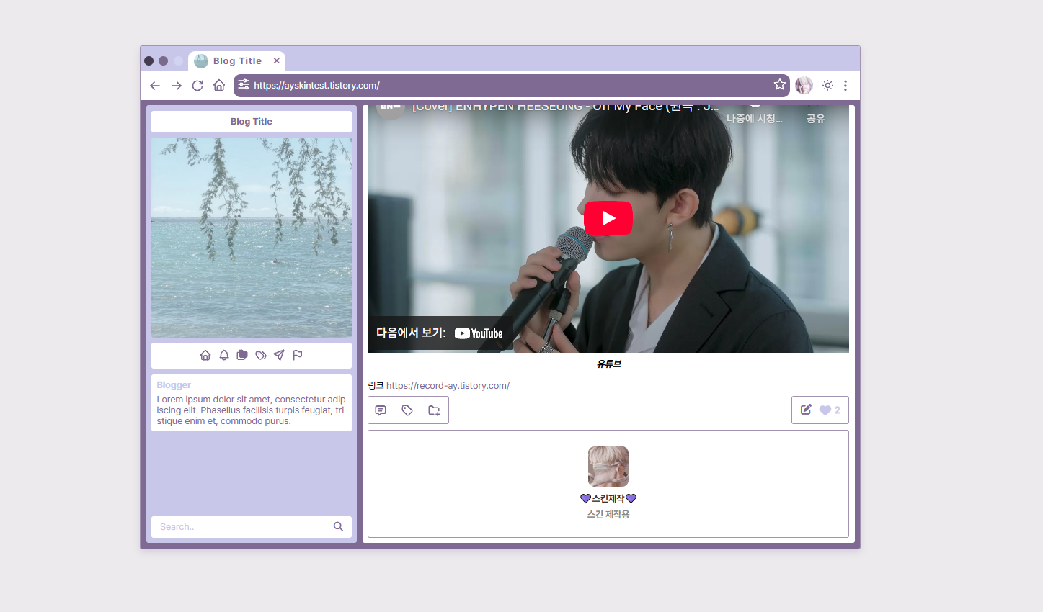Click the home icon next to the address bar

[x=219, y=86]
